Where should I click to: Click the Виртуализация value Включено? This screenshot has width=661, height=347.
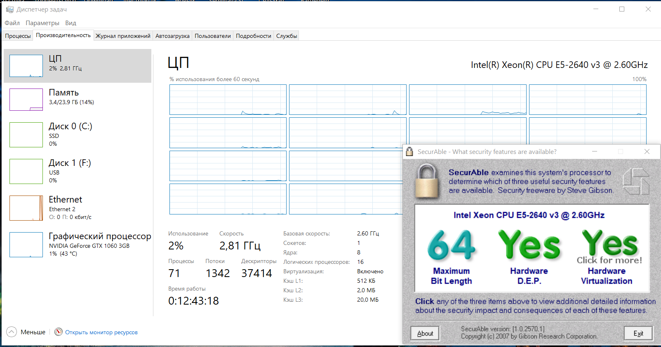coord(370,271)
